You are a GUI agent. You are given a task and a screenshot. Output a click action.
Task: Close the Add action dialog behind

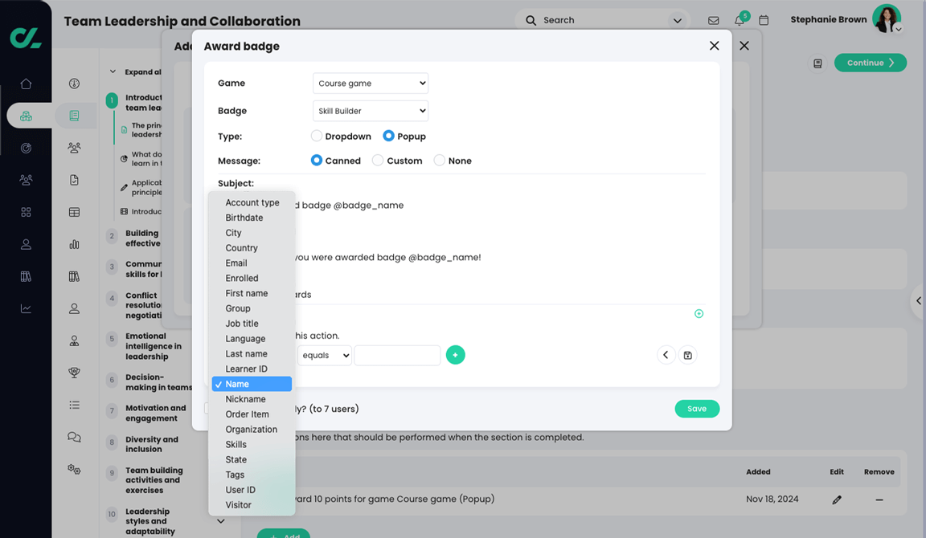[x=744, y=46]
